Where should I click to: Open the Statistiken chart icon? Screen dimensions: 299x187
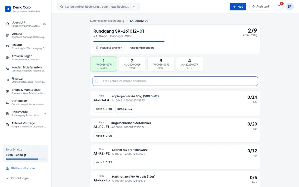(7, 102)
